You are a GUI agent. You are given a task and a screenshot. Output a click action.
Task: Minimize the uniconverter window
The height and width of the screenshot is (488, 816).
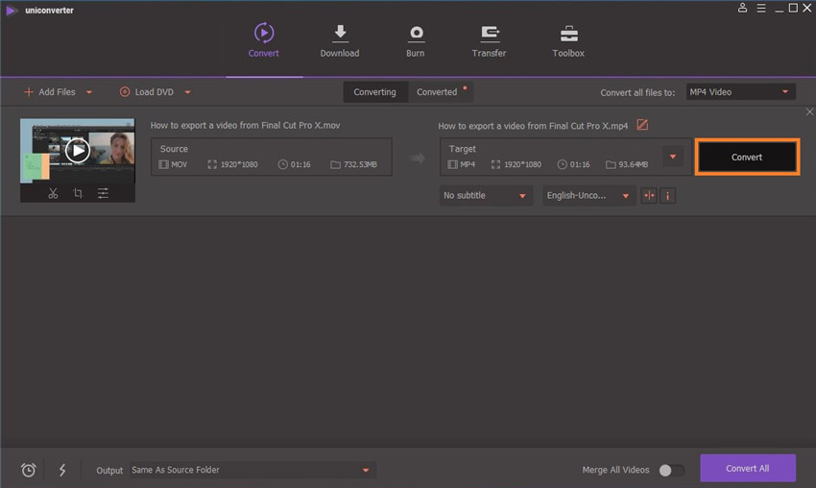[780, 9]
